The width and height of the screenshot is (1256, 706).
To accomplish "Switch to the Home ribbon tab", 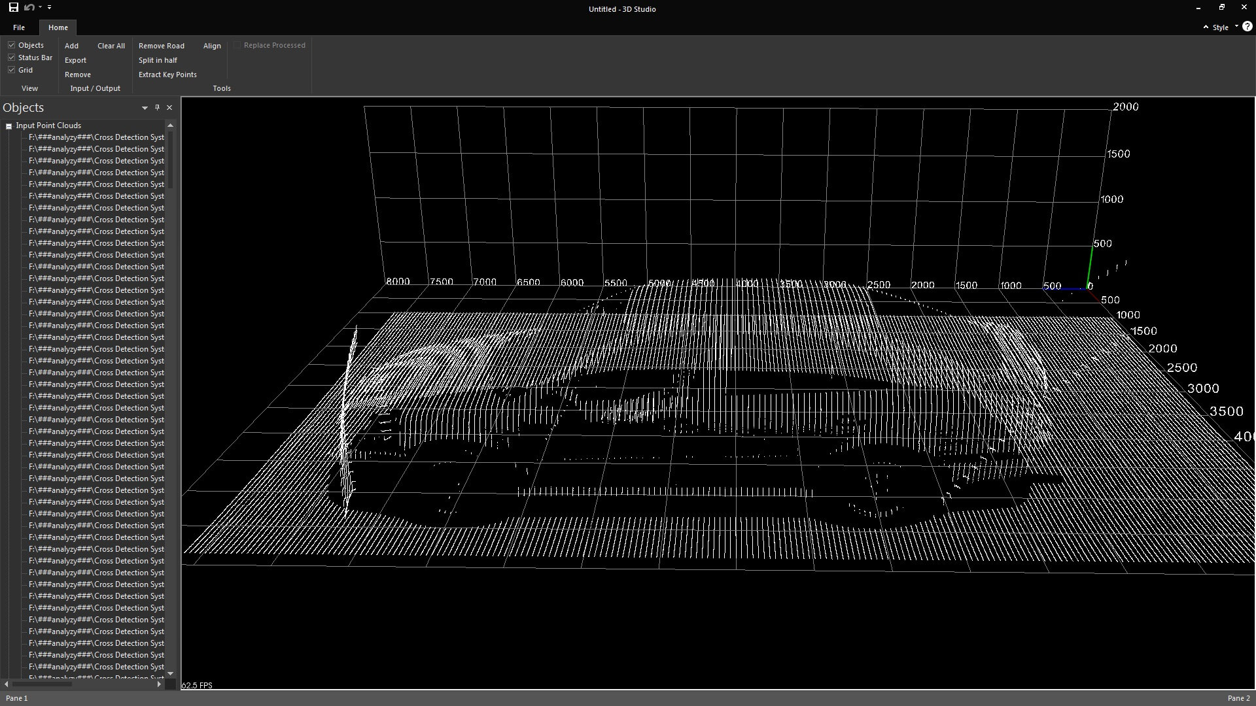I will [x=58, y=27].
